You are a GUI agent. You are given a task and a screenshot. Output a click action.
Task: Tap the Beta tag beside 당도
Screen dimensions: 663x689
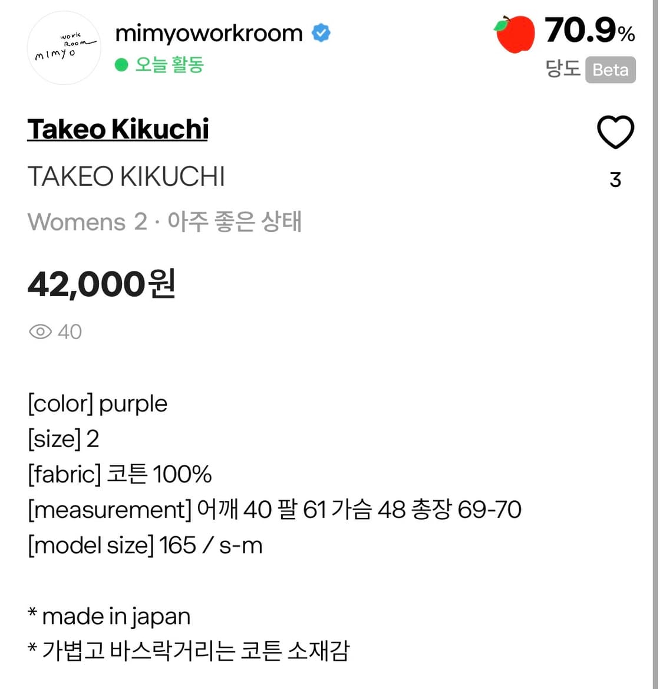(611, 70)
